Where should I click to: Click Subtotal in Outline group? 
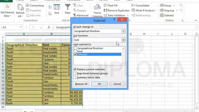pyautogui.click(x=167, y=15)
